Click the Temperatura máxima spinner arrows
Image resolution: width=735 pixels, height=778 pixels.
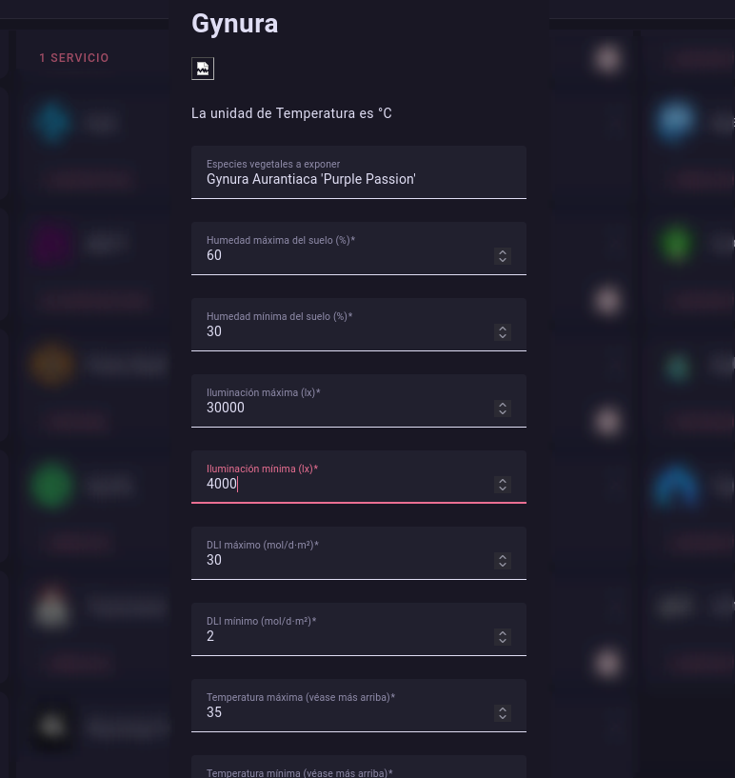tap(503, 712)
